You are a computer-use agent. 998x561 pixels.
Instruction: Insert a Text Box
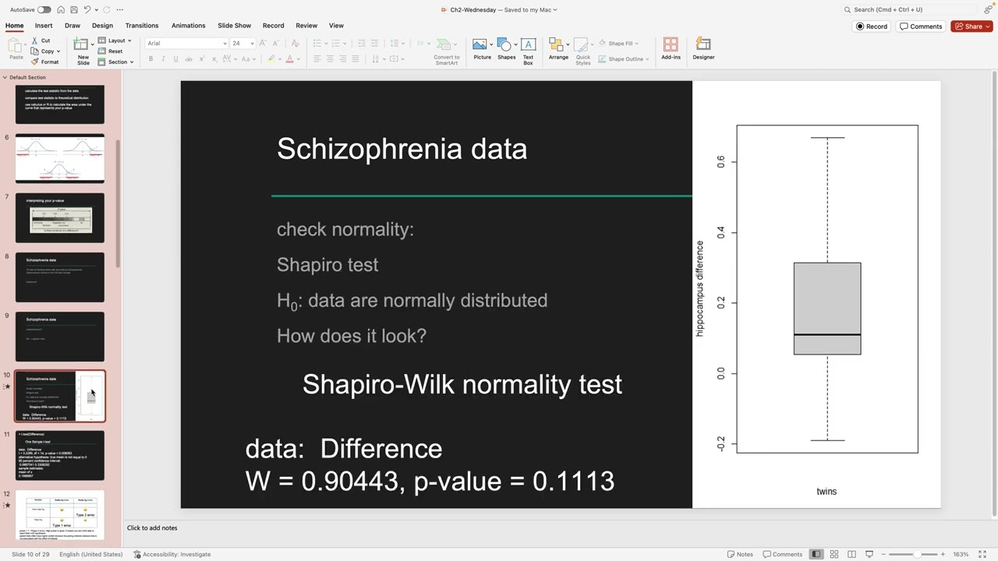(528, 51)
